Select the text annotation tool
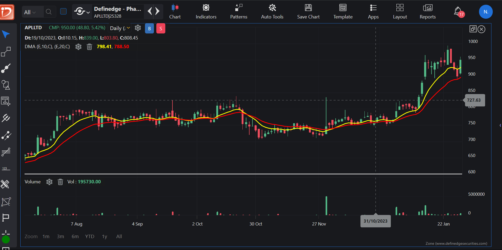The image size is (502, 250). (6, 101)
